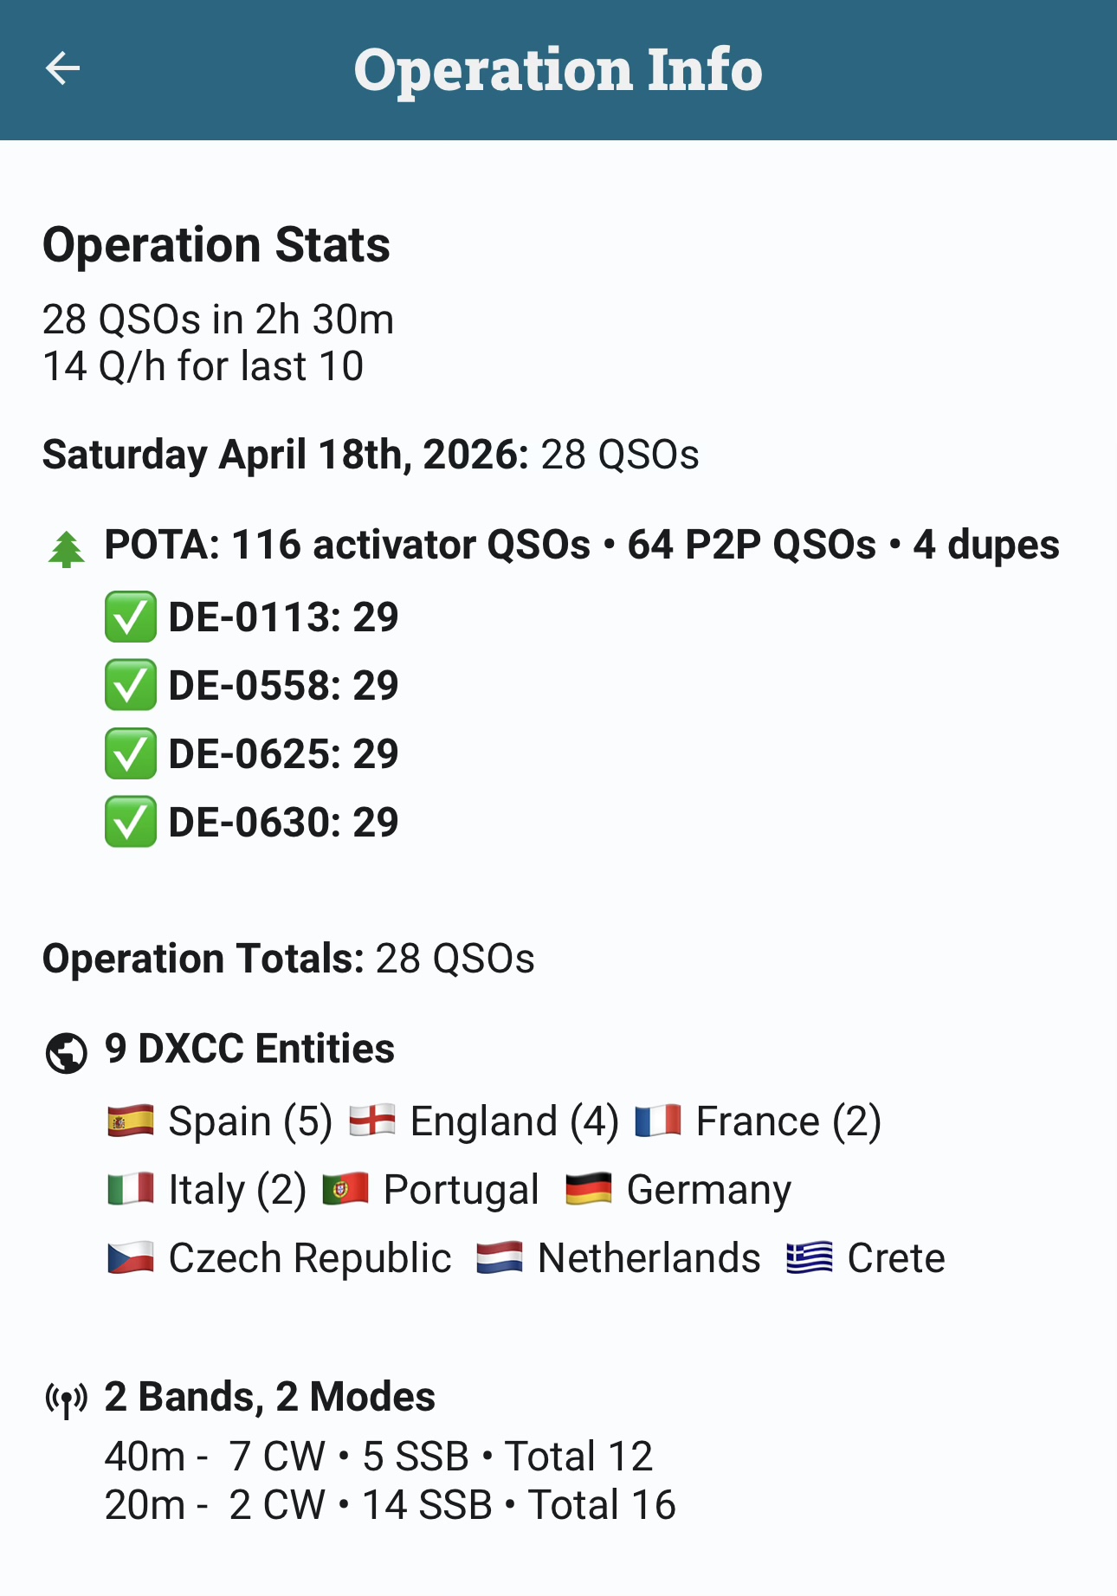The width and height of the screenshot is (1117, 1596).
Task: Click the Operation Info title
Action: (x=558, y=69)
